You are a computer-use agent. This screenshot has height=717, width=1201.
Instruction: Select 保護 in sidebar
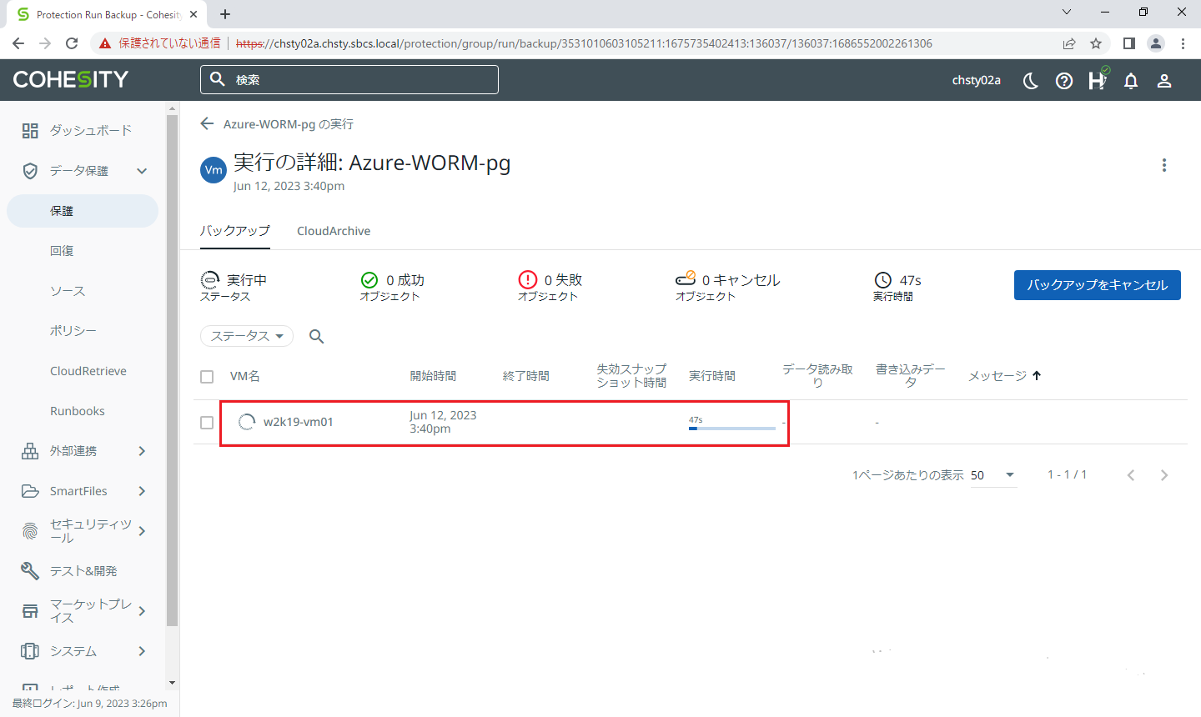(x=83, y=211)
